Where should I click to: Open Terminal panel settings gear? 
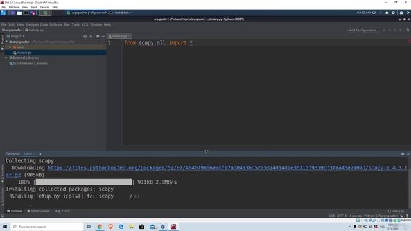pyautogui.click(x=403, y=154)
